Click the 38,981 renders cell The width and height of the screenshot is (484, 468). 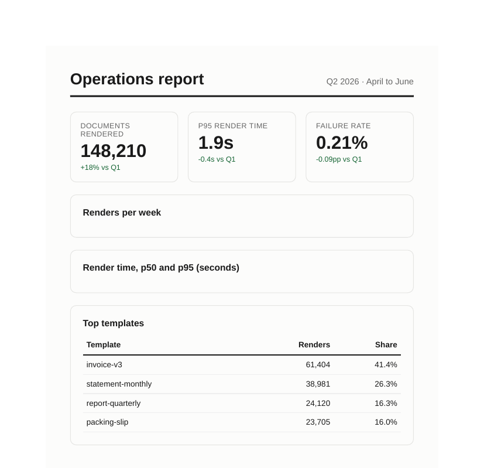[x=318, y=384]
